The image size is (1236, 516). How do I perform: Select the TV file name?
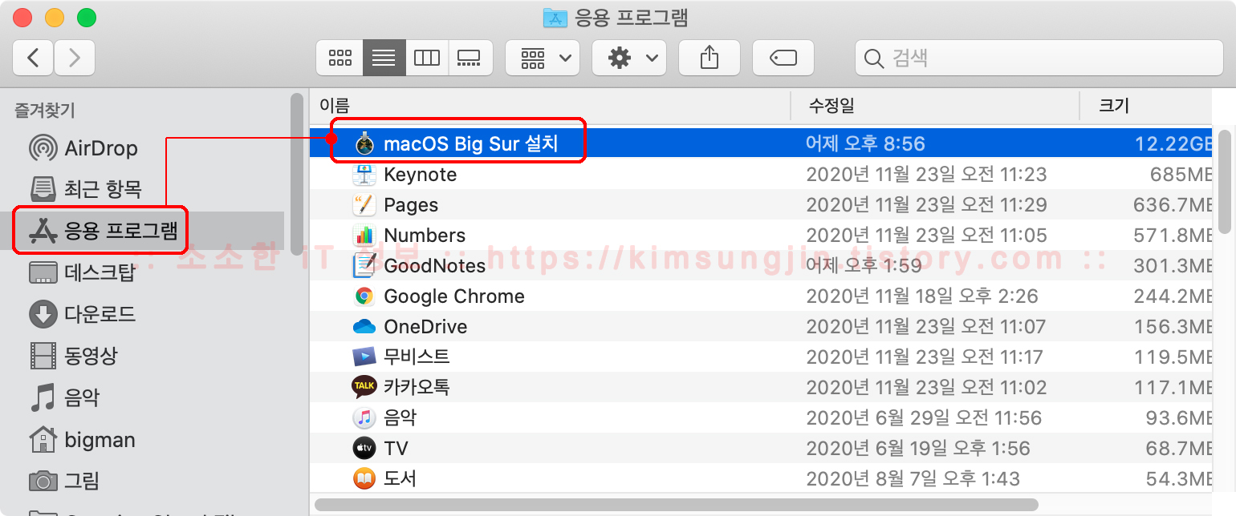[396, 449]
